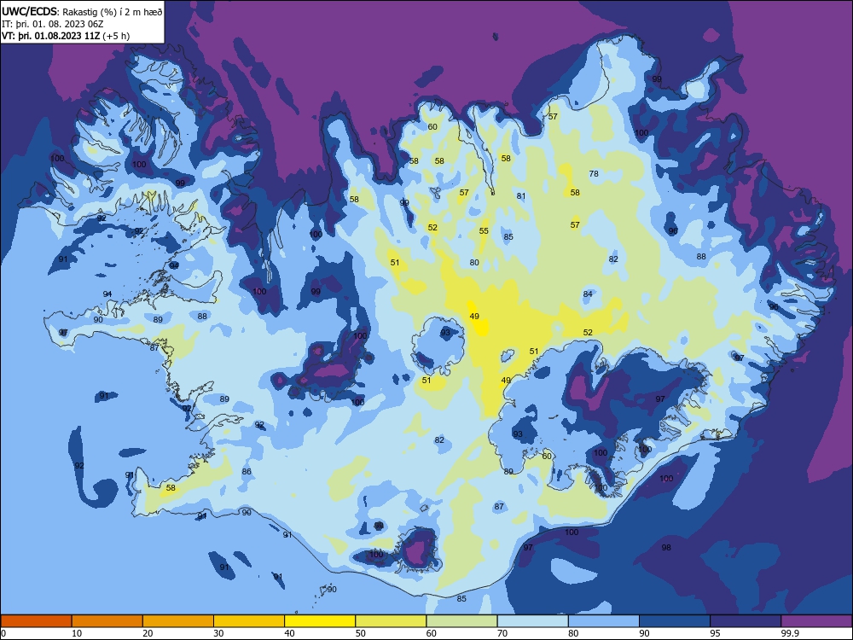Click the "86" humidity value on the map
Viewport: 853px width, 640px height.
coord(247,471)
